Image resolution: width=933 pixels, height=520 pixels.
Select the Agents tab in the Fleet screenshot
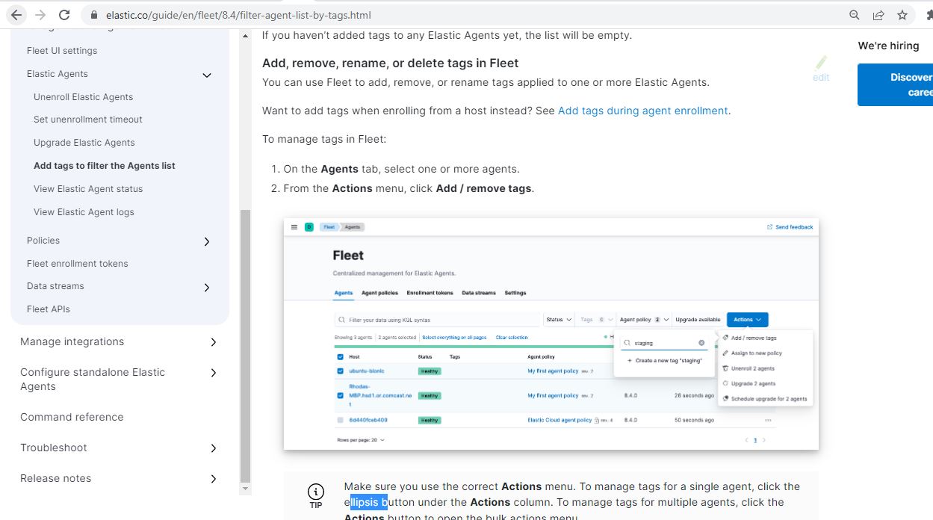coord(343,293)
